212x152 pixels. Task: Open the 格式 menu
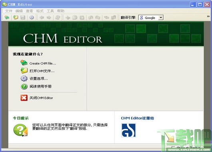[40, 11]
